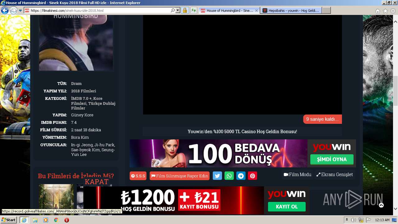The width and height of the screenshot is (398, 224).
Task: Close bottom ad with KAPAT
Action: coord(97,182)
